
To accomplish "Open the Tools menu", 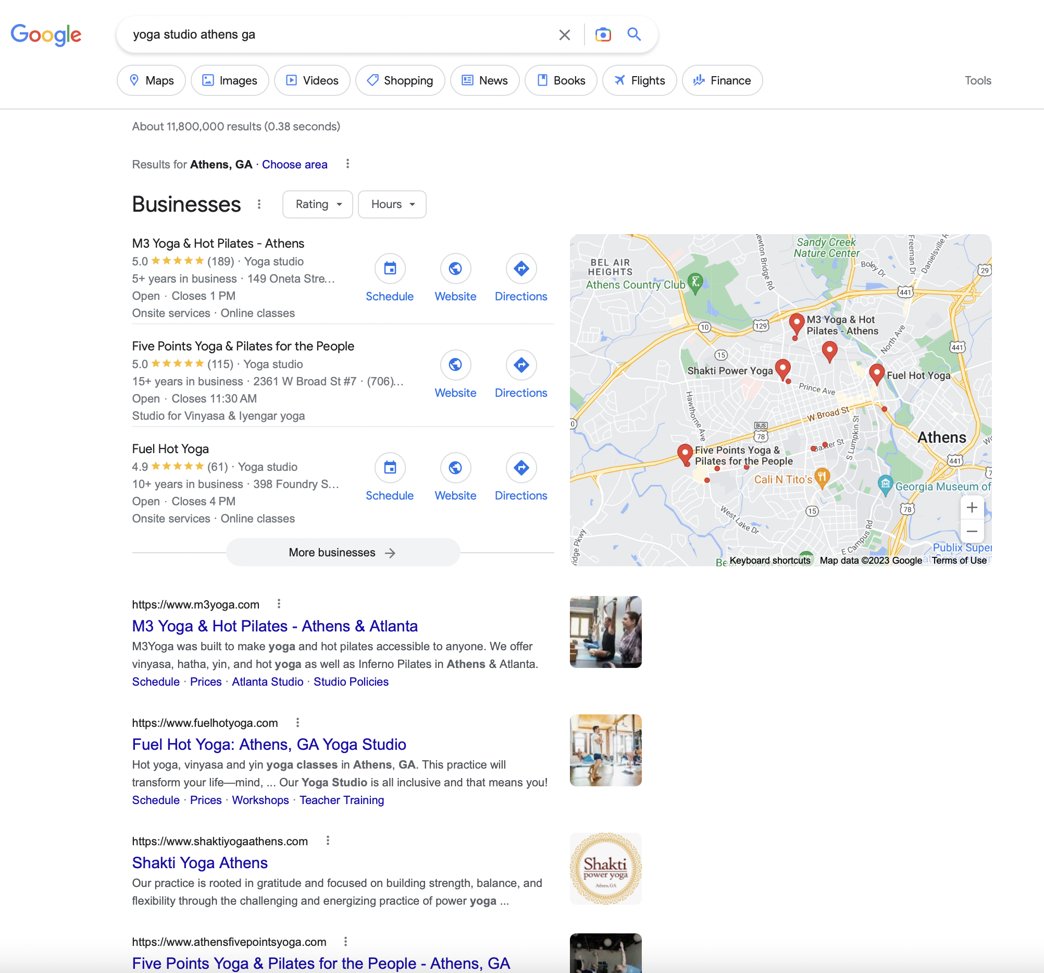I will pyautogui.click(x=977, y=80).
